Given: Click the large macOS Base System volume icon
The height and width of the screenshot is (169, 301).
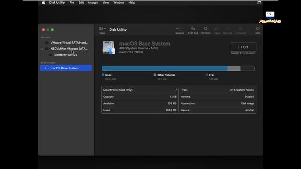Looking at the screenshot, I should coord(109,47).
